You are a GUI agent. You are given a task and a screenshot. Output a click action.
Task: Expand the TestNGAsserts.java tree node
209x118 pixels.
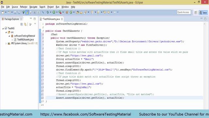[x=12, y=40]
